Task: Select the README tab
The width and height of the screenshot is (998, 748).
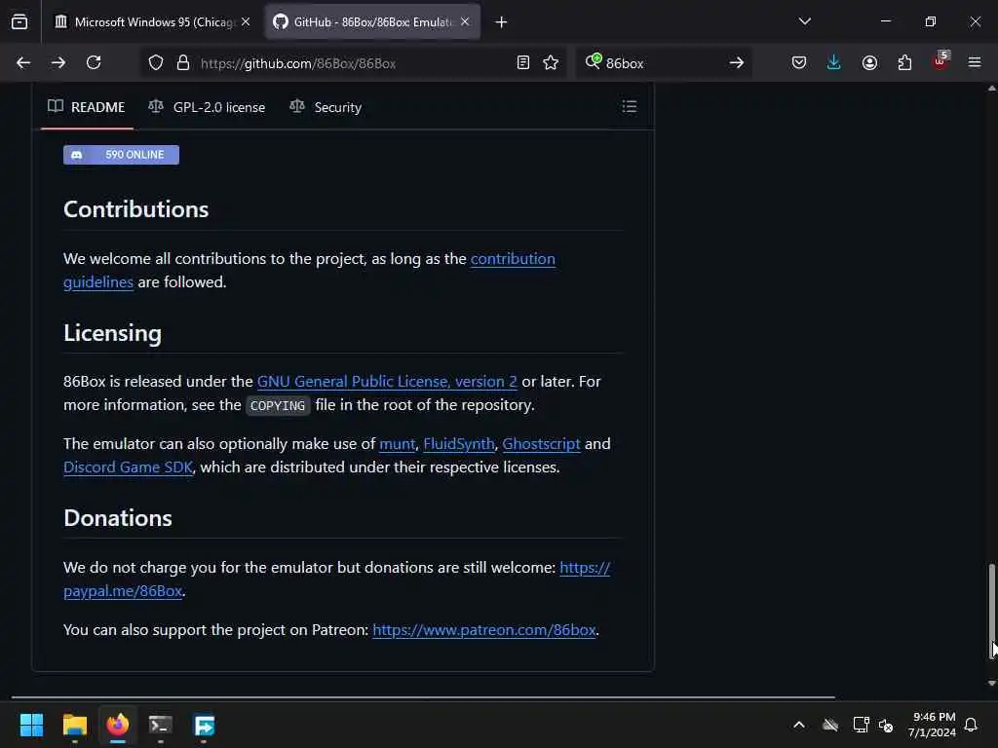Action: [87, 107]
